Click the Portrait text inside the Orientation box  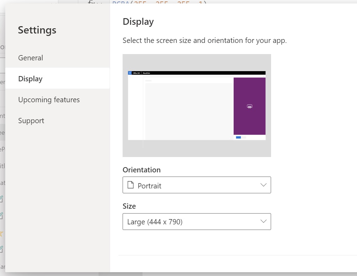pos(151,185)
